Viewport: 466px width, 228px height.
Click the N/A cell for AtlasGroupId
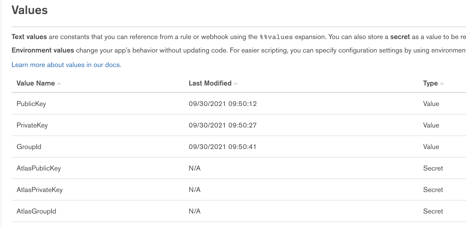[195, 211]
